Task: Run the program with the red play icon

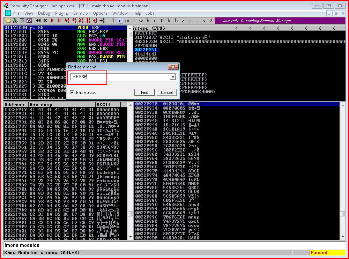Action: coord(52,21)
